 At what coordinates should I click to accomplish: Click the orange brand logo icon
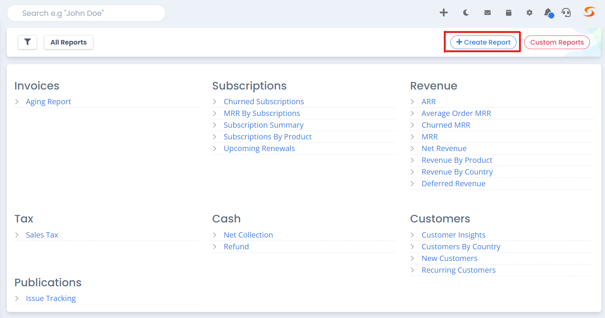[589, 12]
